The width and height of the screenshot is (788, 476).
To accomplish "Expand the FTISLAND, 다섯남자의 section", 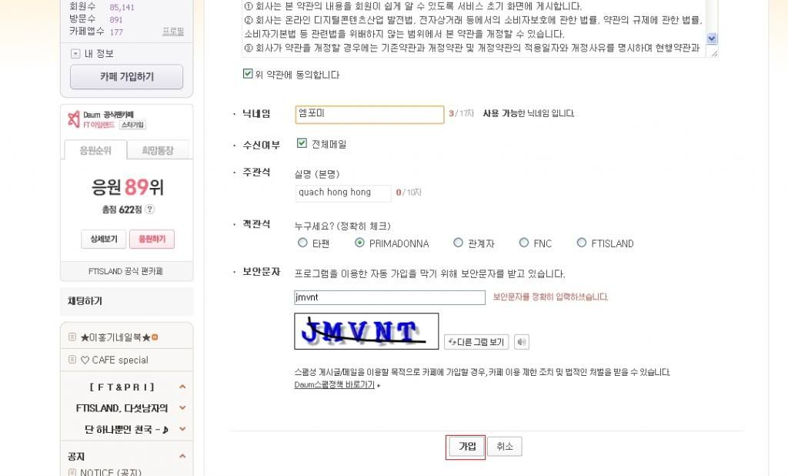I will (x=182, y=408).
